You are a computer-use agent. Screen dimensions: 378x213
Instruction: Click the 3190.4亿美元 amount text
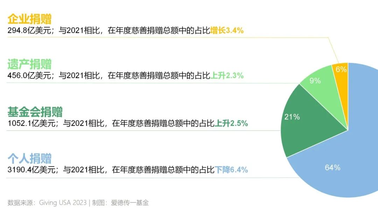[31, 170]
